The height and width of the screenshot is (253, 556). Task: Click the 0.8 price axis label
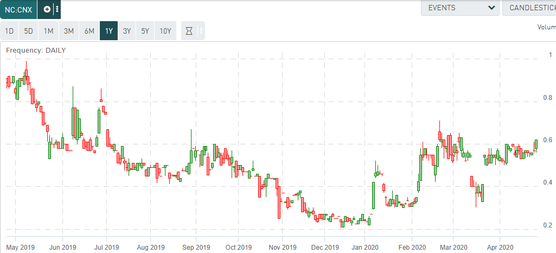click(547, 98)
